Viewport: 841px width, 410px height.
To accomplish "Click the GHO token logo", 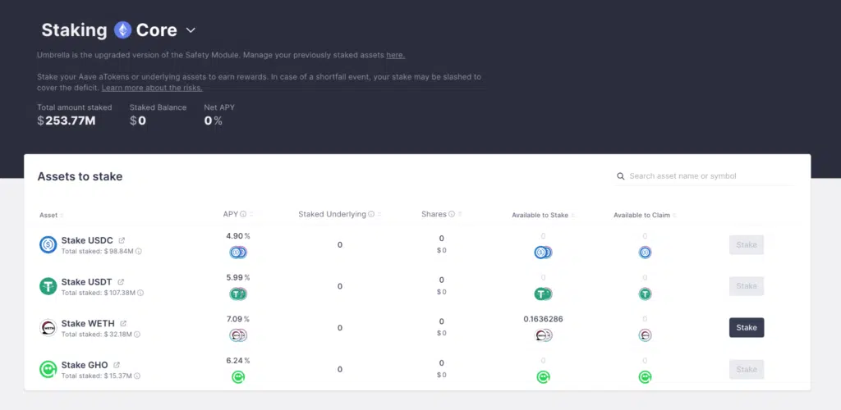I will pos(49,370).
